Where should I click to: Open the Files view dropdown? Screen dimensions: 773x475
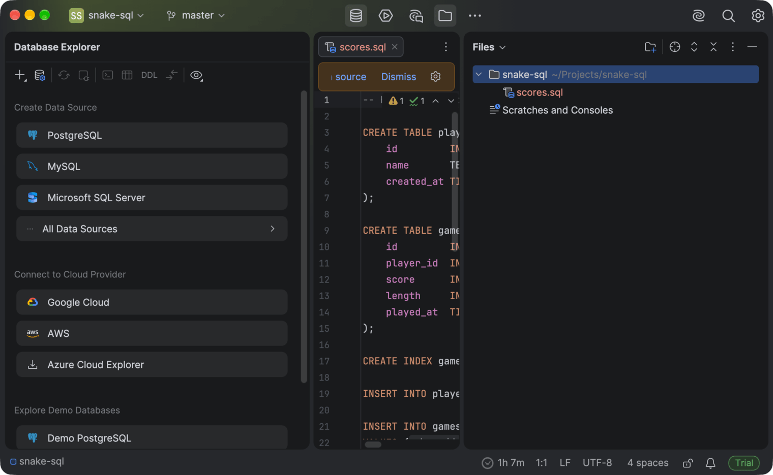coord(489,47)
